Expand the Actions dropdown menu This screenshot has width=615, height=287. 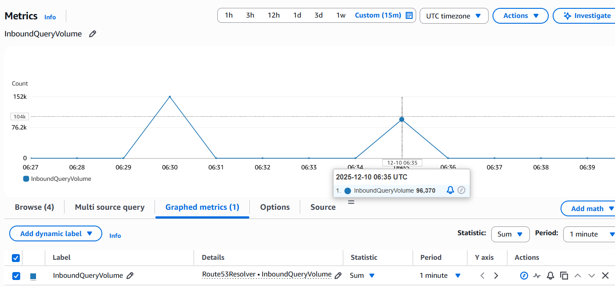[521, 16]
